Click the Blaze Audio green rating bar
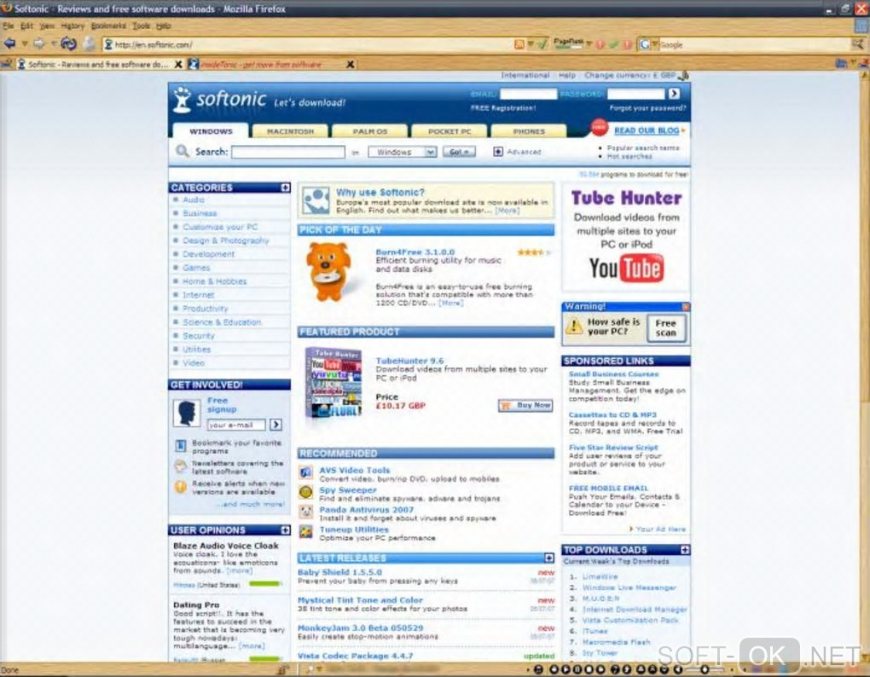870x677 pixels. click(265, 584)
